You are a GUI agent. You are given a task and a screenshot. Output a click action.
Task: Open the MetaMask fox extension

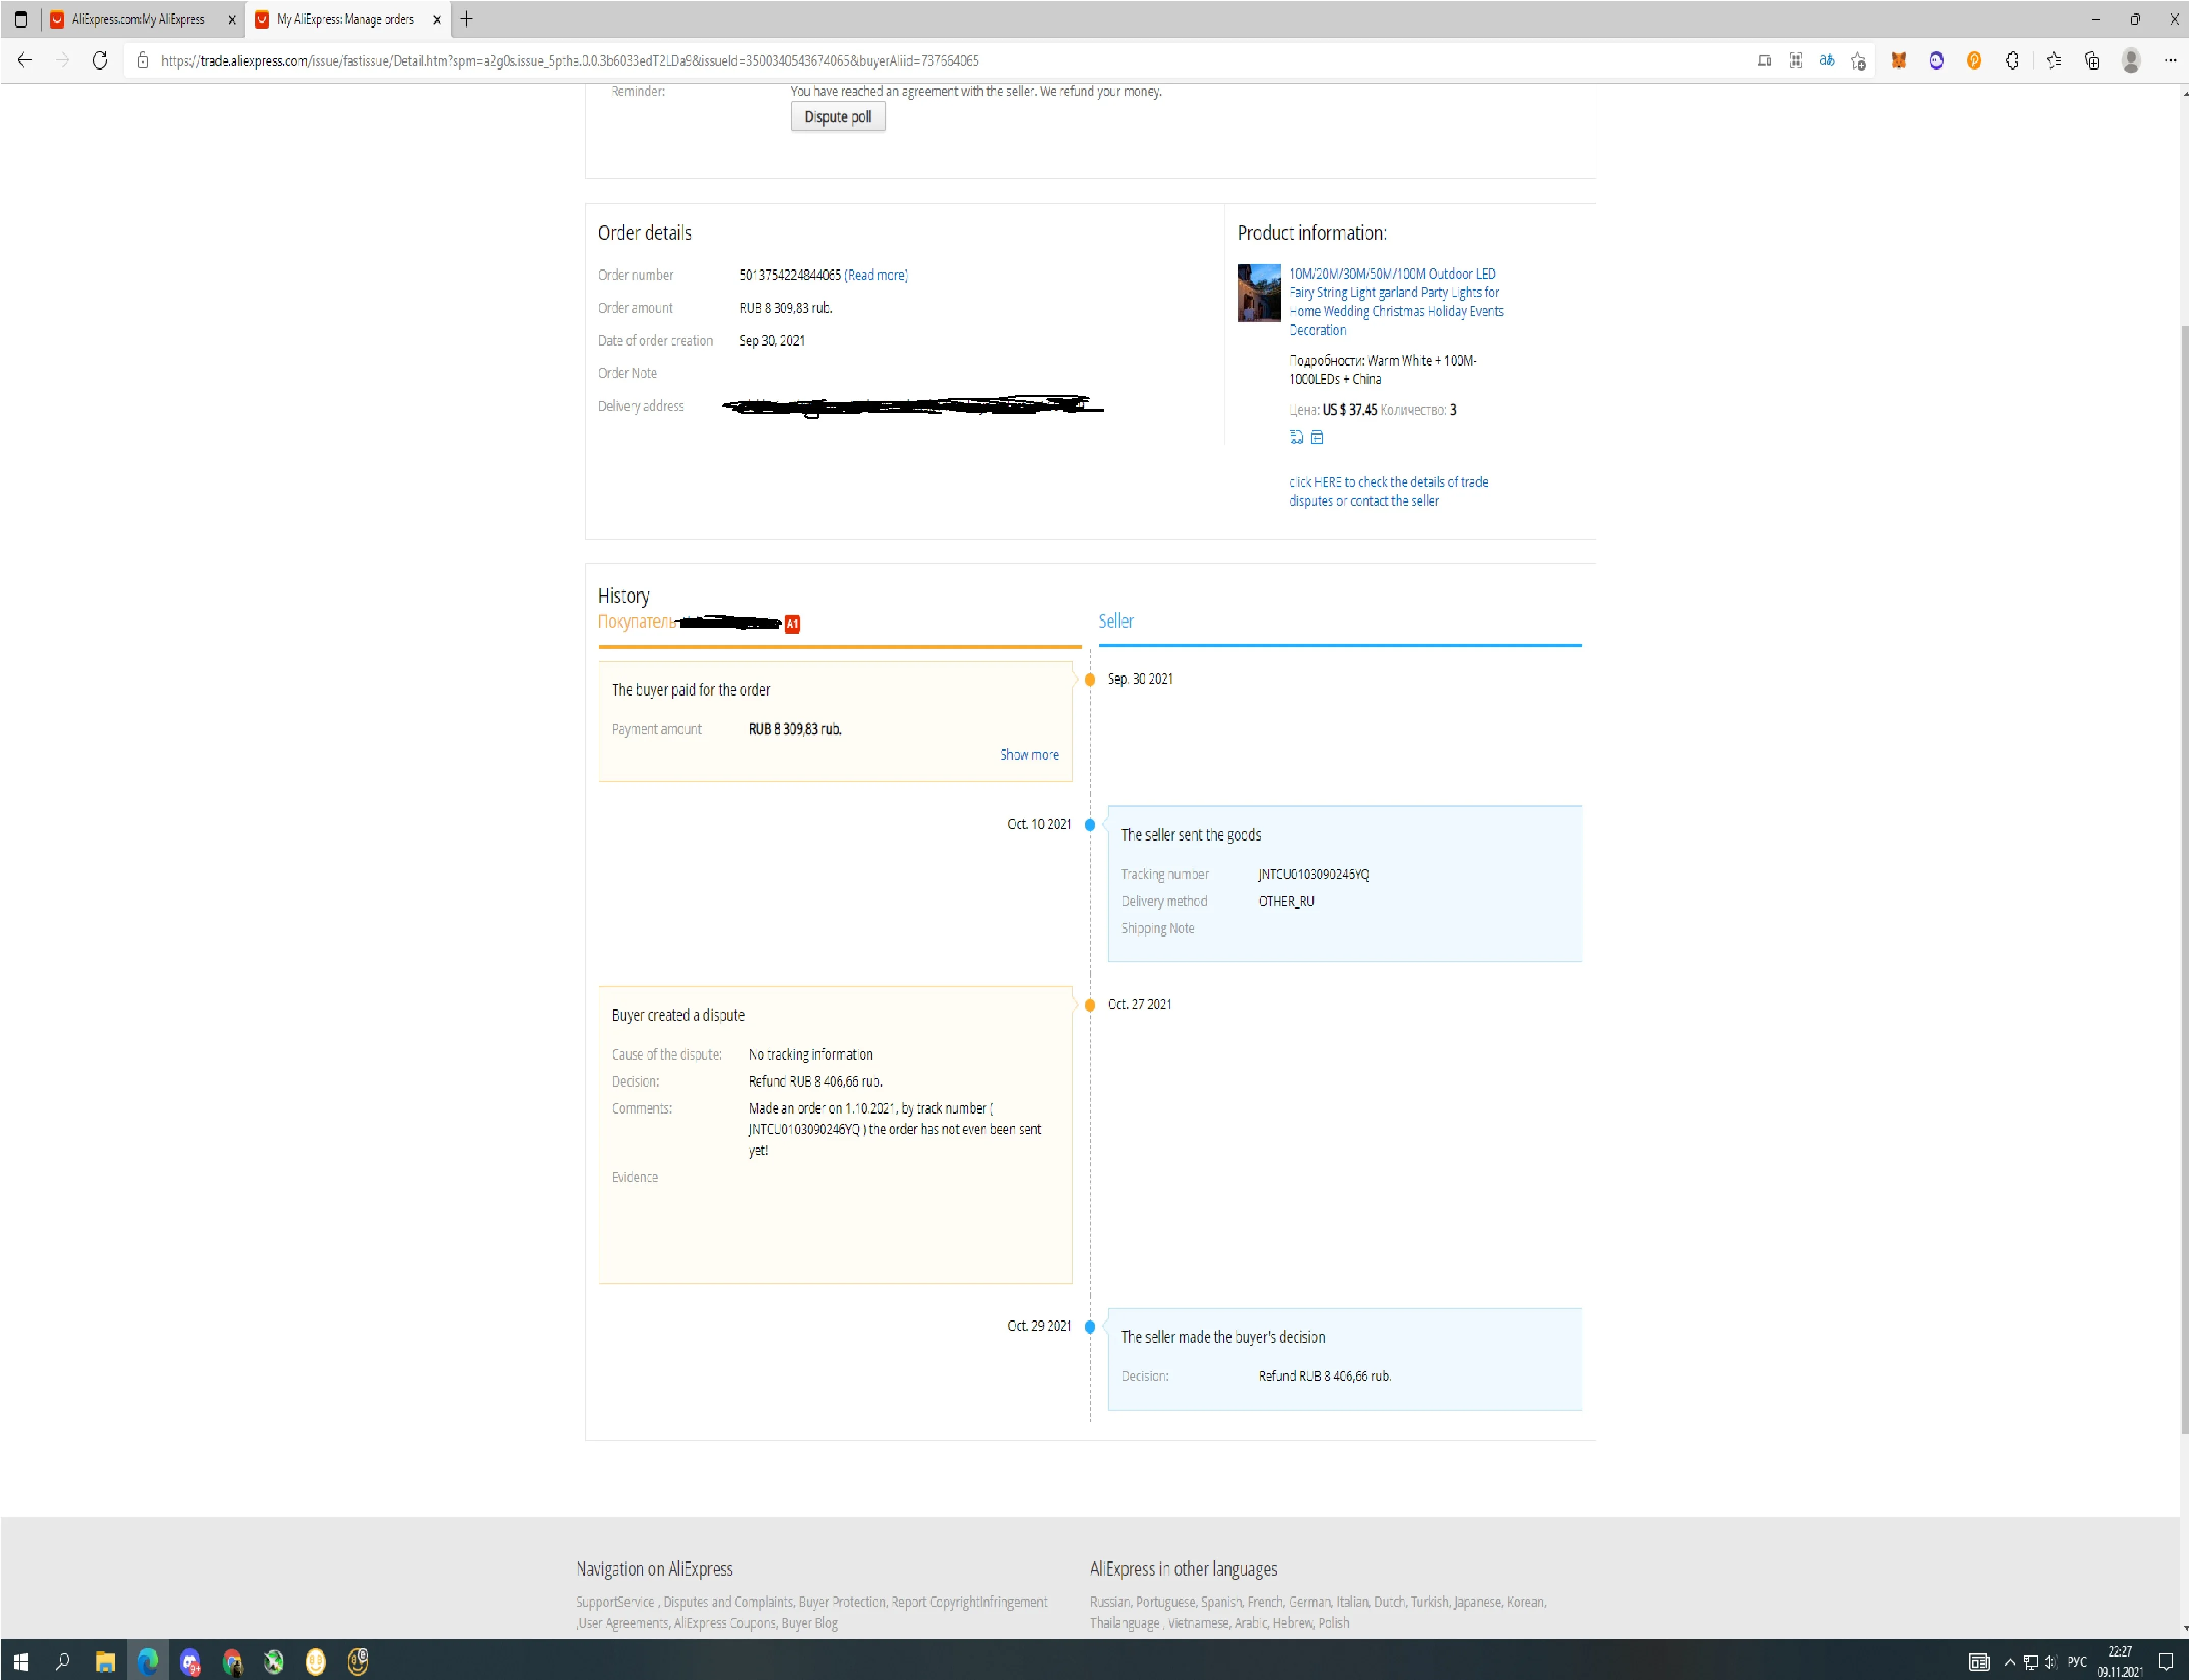pos(1898,61)
